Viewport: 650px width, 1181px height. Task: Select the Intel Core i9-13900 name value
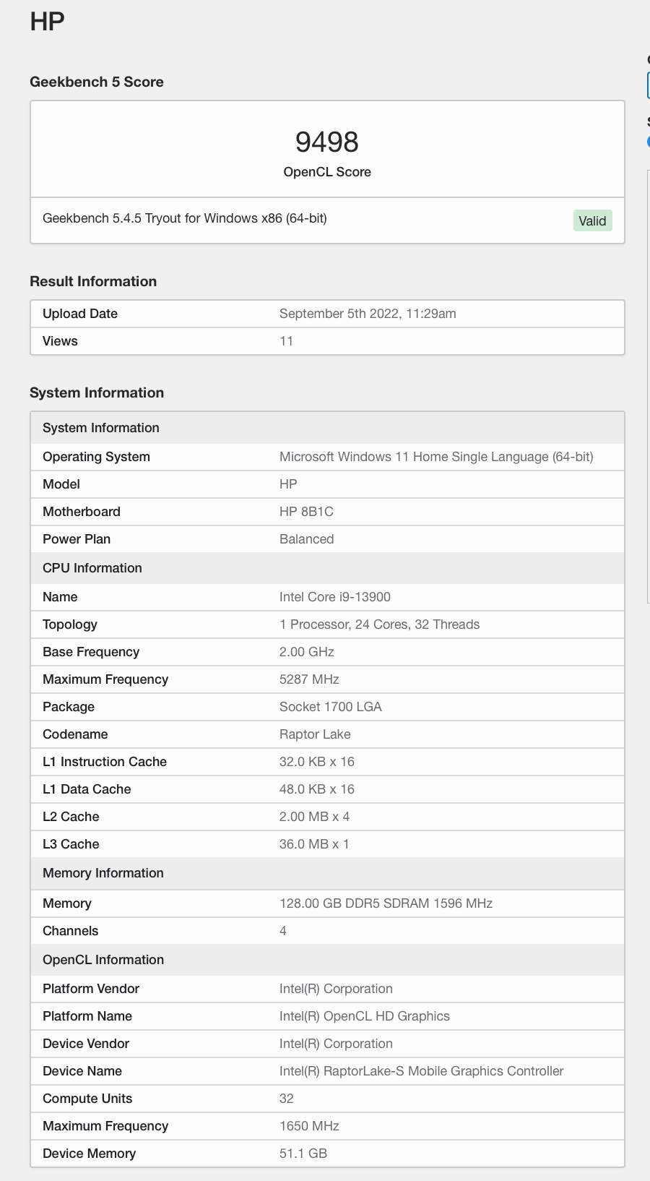[335, 597]
